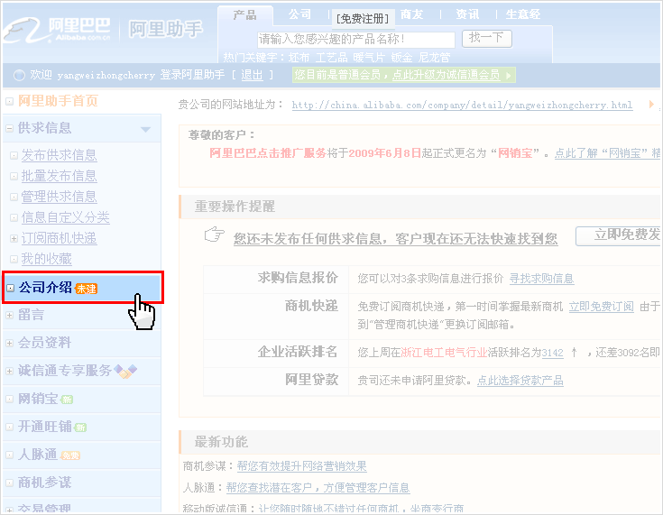This screenshot has height=515, width=663.
Task: Expand the 会员资料 section
Action: coord(9,343)
